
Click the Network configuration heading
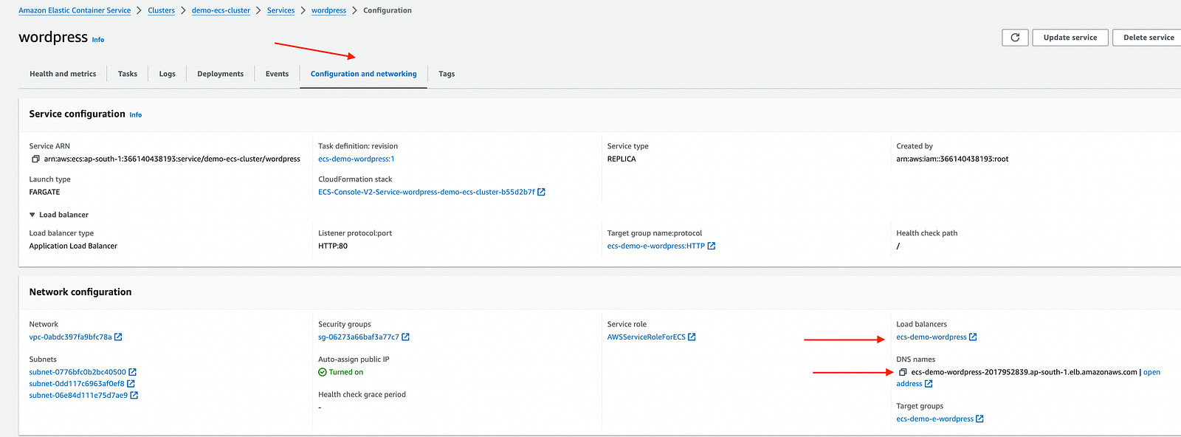[80, 292]
